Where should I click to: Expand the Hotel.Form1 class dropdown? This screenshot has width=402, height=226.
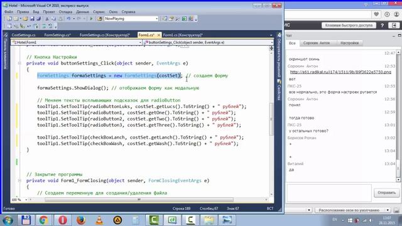coord(140,43)
